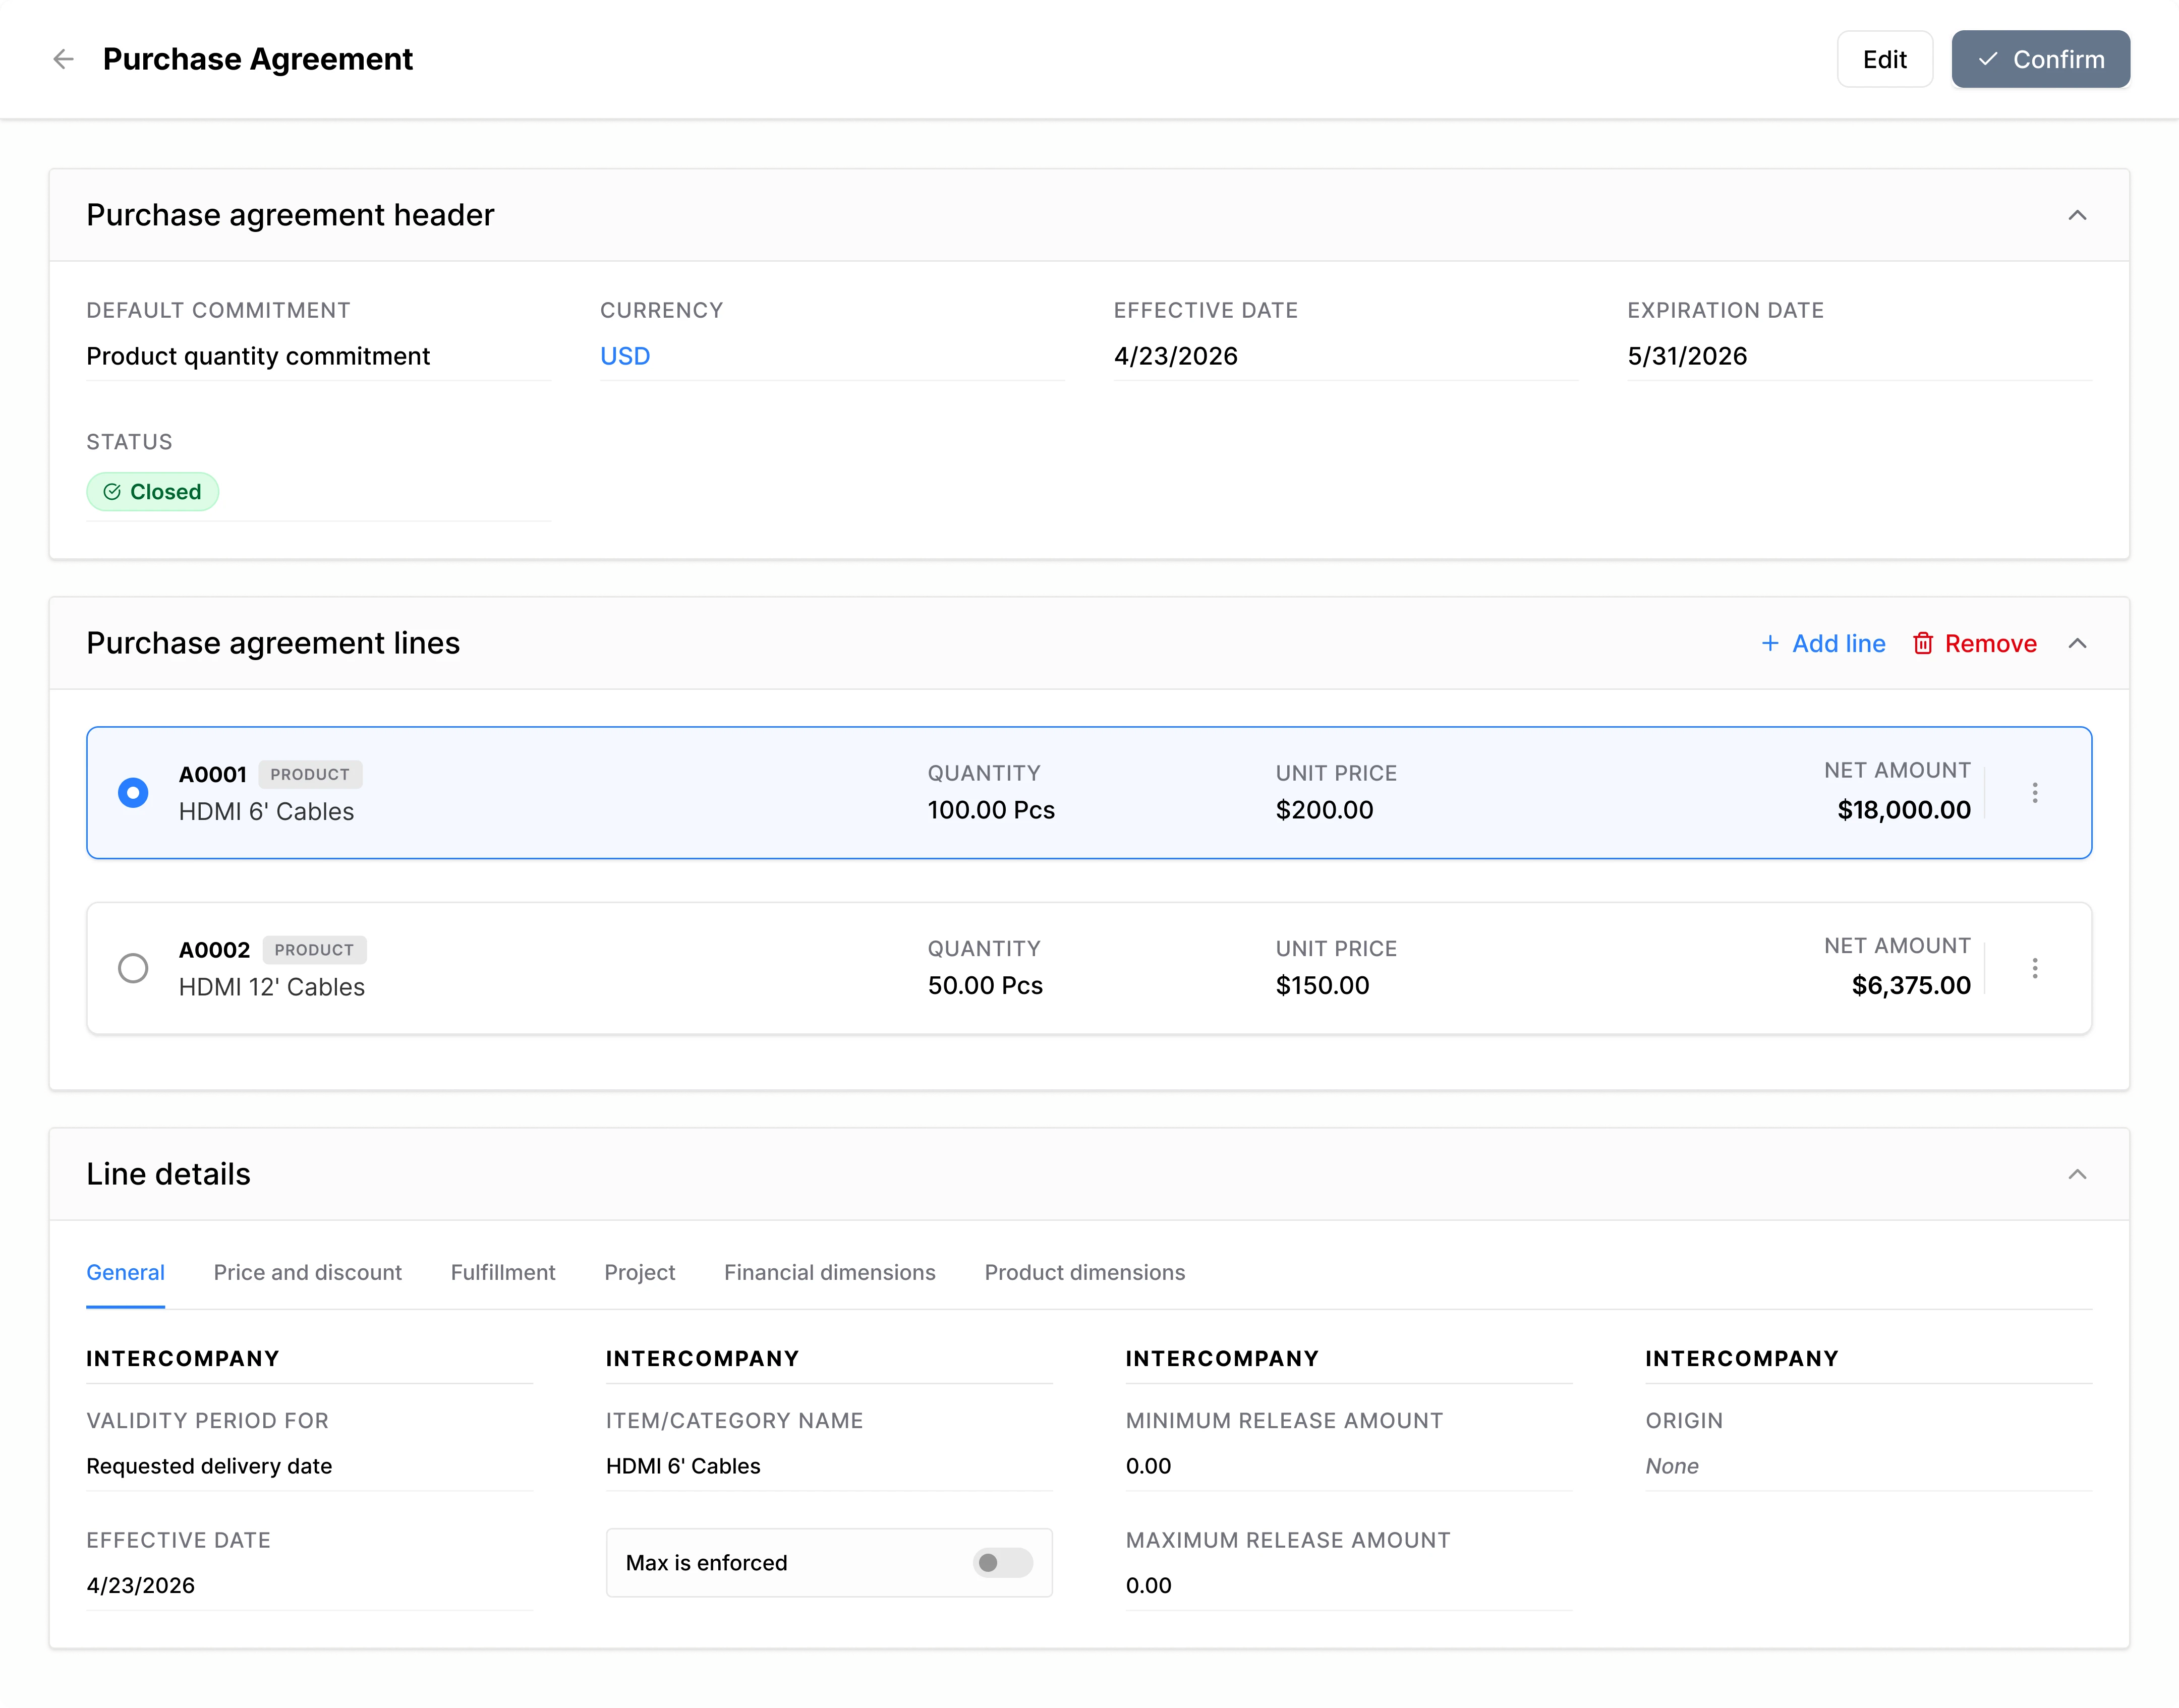Go back using the left arrow icon
Screen dimensions: 2179x1708
pyautogui.click(x=63, y=59)
